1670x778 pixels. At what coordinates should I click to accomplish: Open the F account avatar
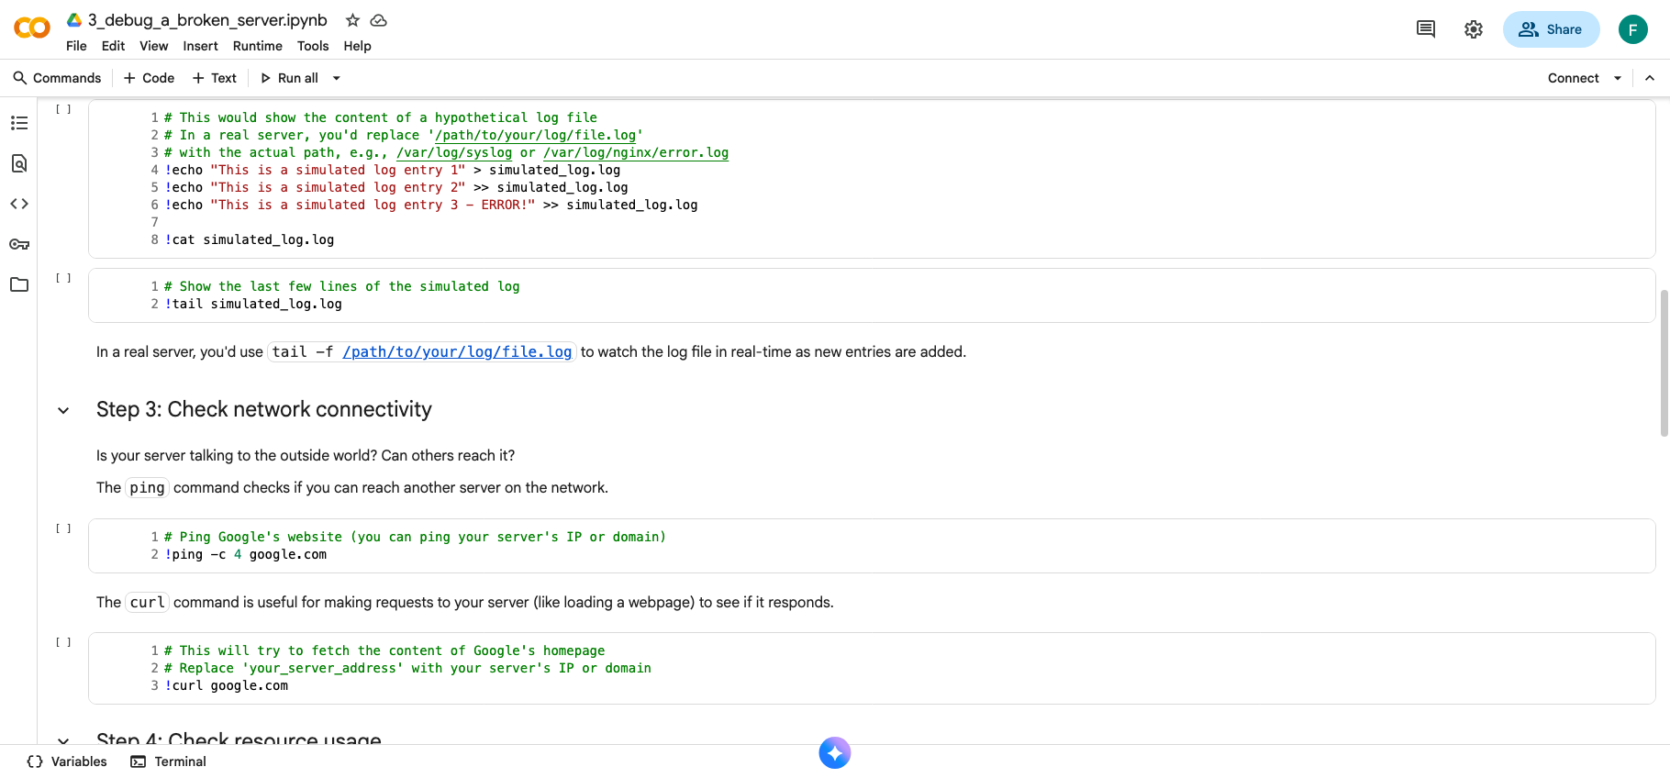(1633, 29)
